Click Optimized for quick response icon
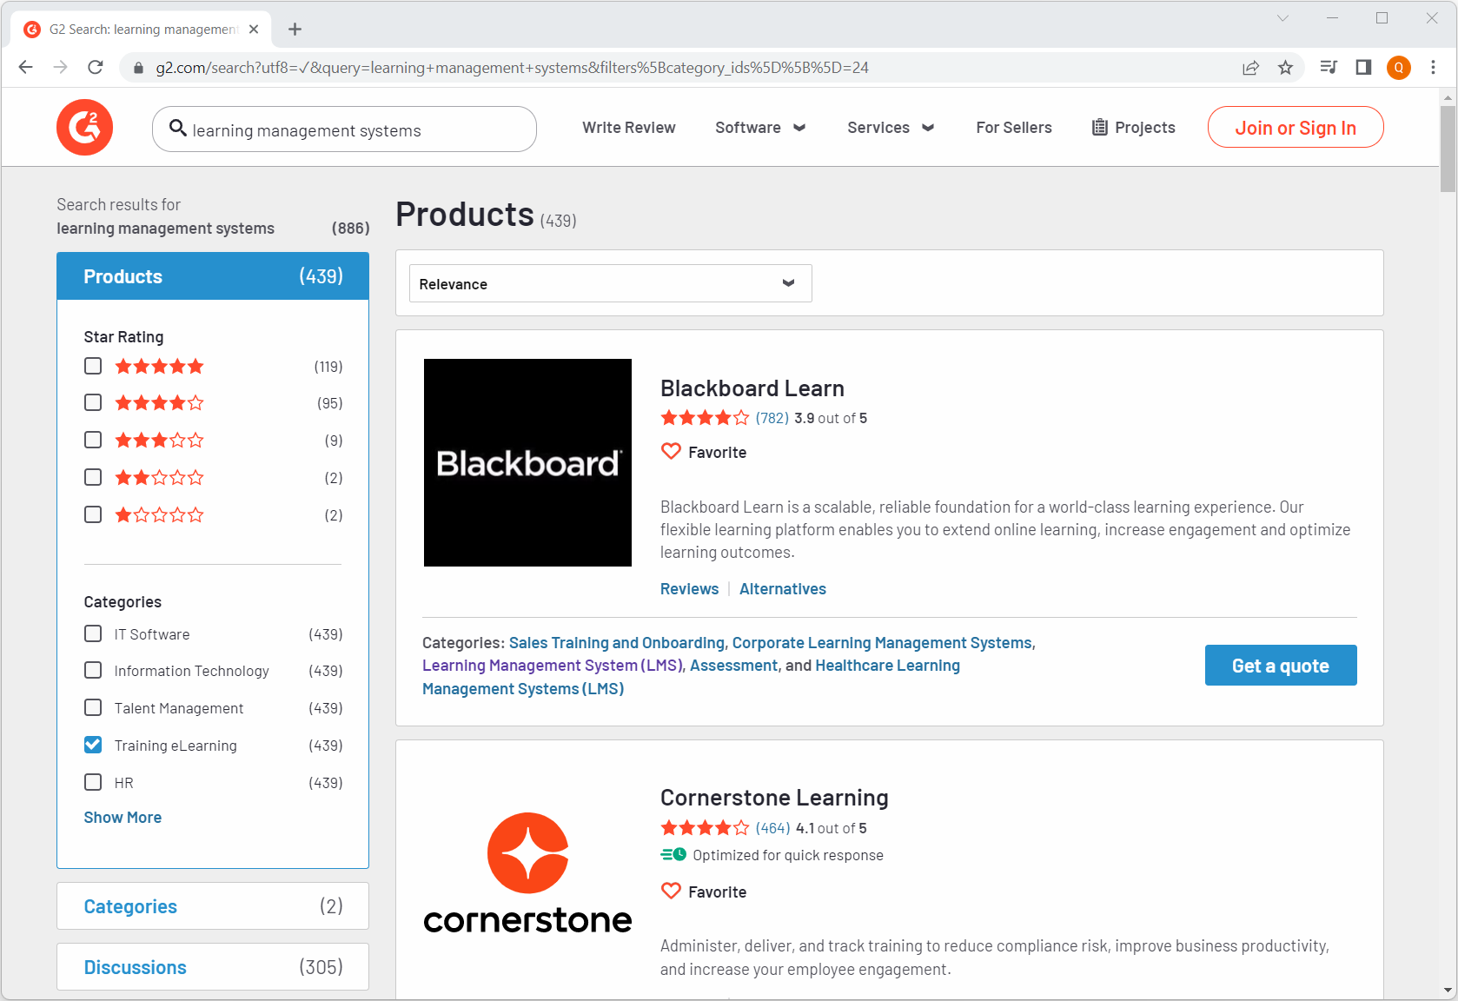This screenshot has width=1458, height=1001. click(x=673, y=855)
